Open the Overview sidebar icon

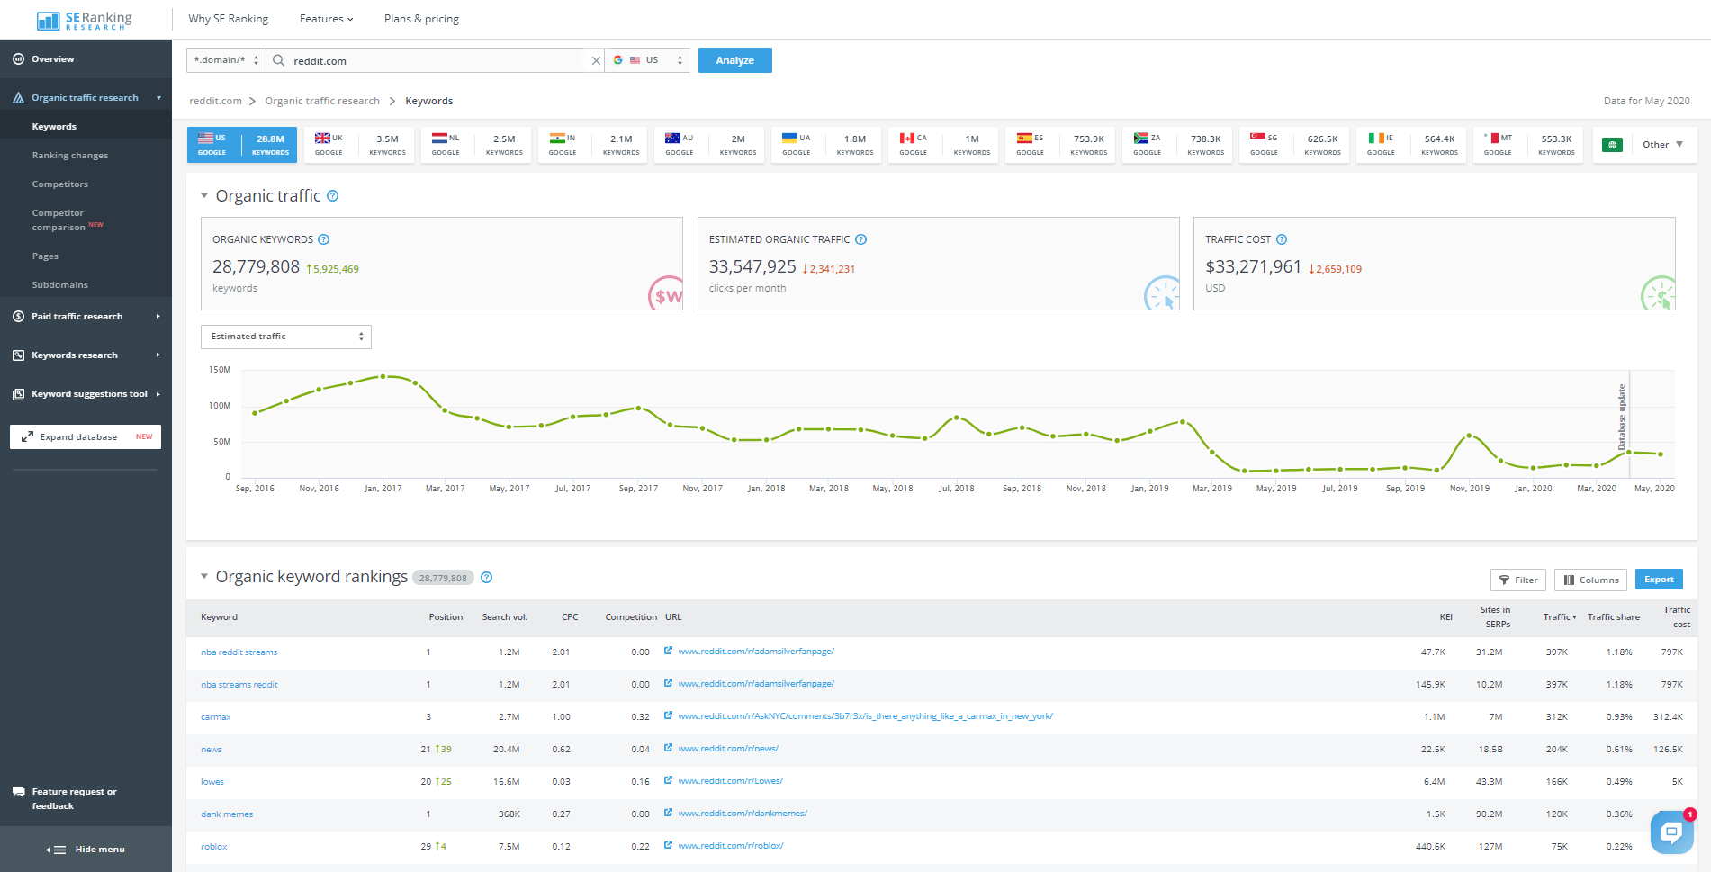click(18, 59)
